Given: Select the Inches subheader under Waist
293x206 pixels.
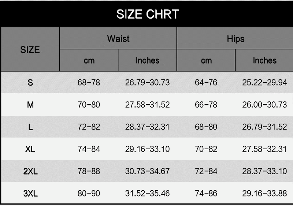Looking at the screenshot, I should (147, 60).
